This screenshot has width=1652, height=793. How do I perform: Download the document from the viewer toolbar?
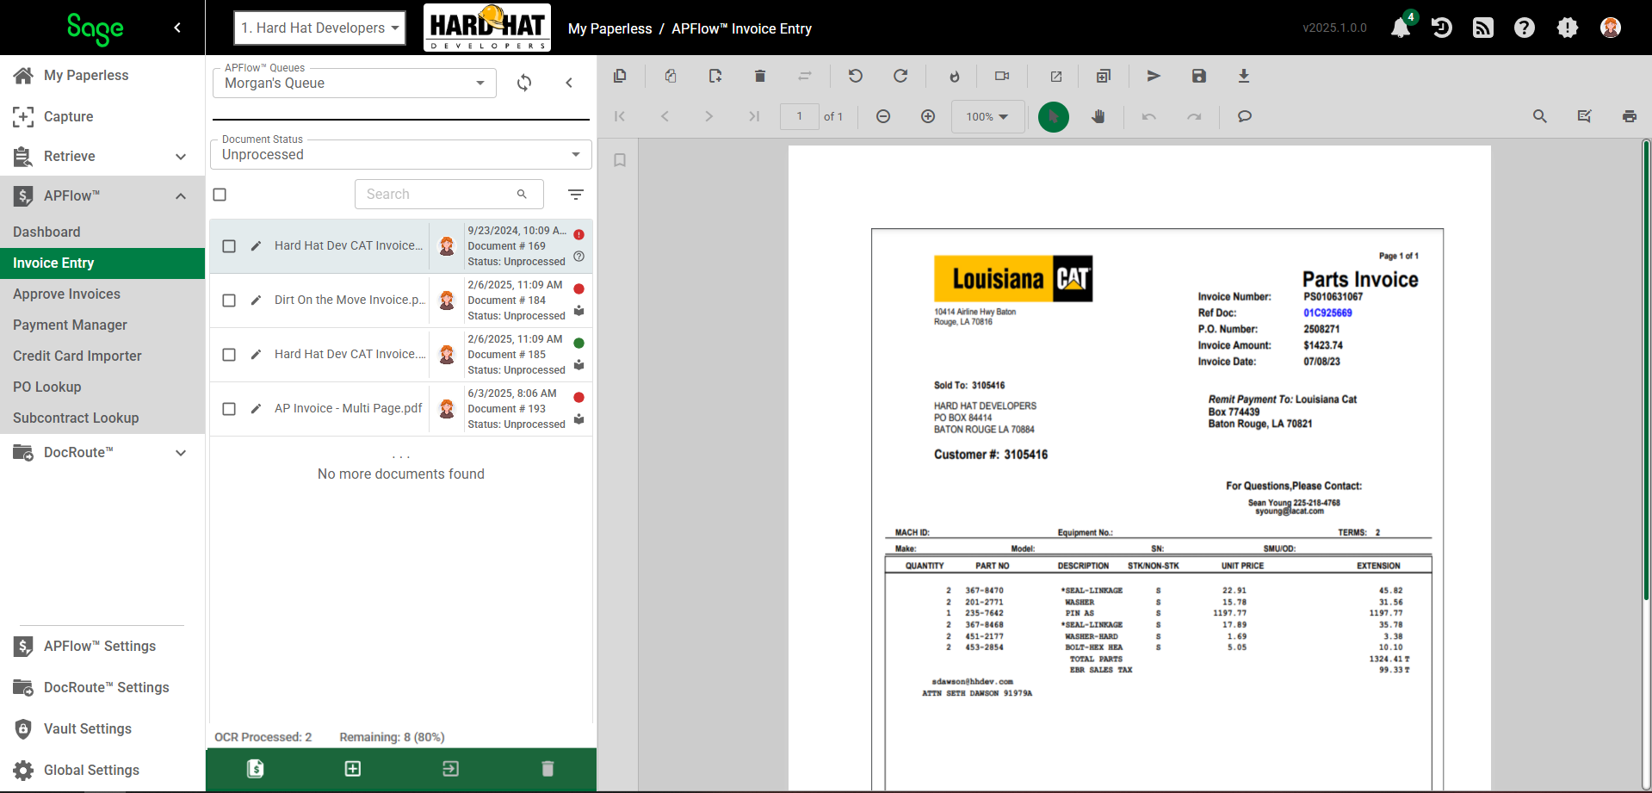point(1244,76)
